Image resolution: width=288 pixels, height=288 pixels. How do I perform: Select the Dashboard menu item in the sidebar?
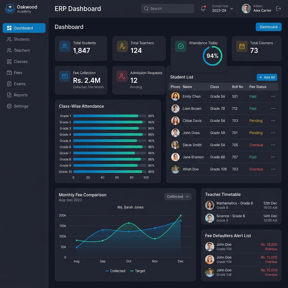[24, 28]
